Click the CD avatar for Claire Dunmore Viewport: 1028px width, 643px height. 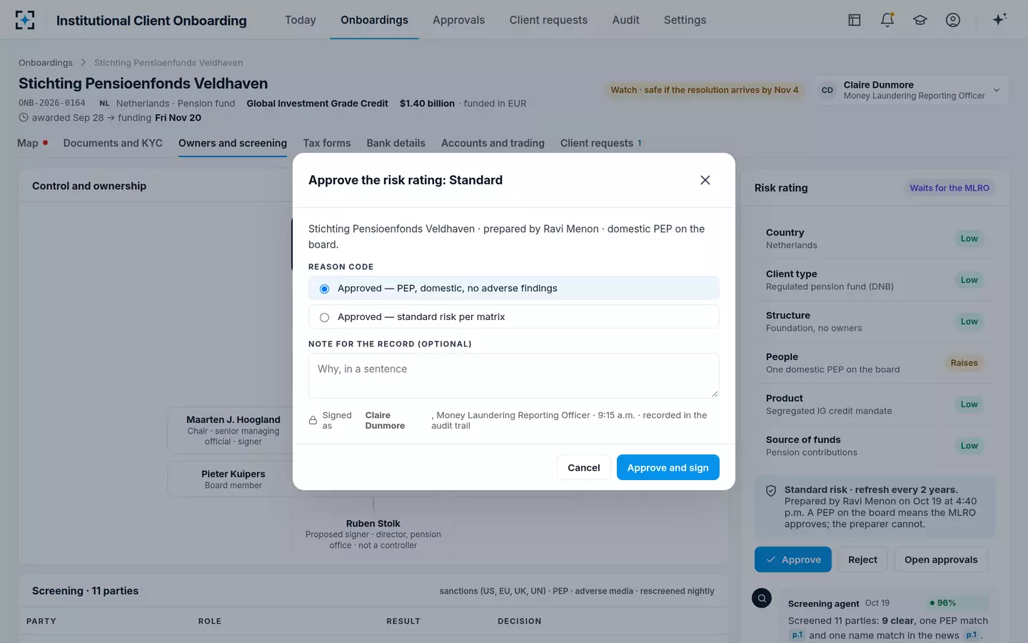[827, 90]
